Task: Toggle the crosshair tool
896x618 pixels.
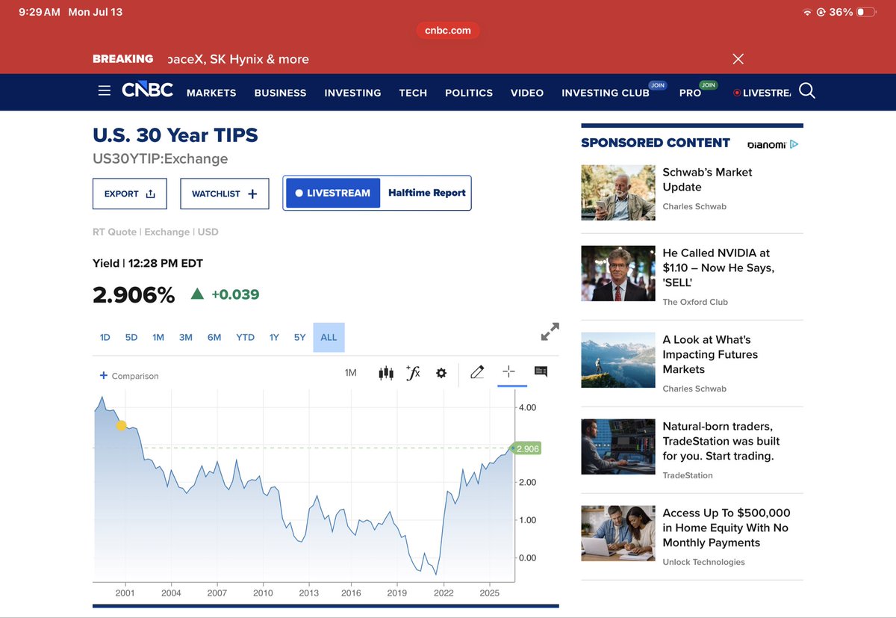Action: tap(508, 372)
